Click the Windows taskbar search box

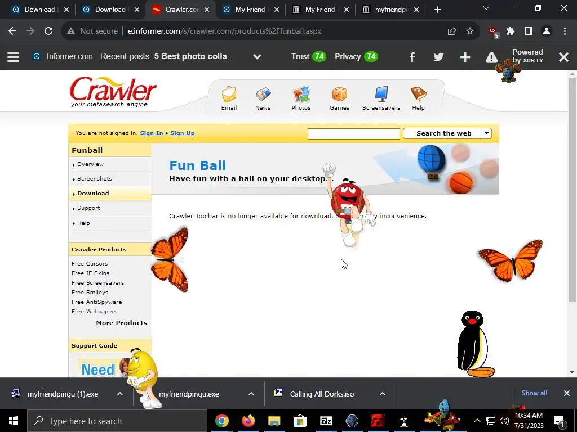pyautogui.click(x=117, y=421)
